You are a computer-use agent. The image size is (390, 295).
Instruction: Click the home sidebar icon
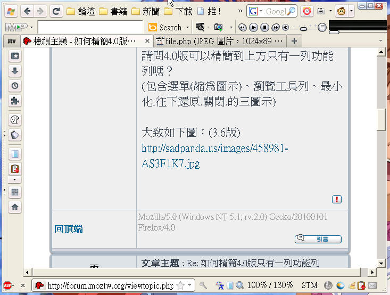pos(15,207)
